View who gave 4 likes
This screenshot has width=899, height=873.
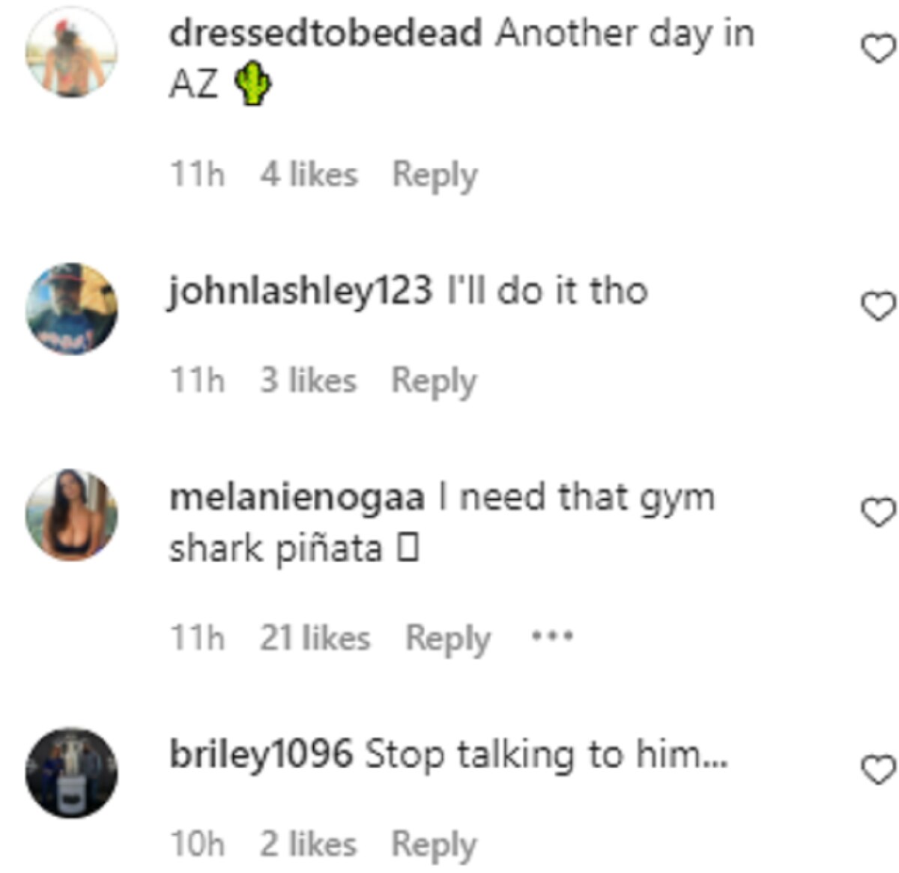[309, 175]
